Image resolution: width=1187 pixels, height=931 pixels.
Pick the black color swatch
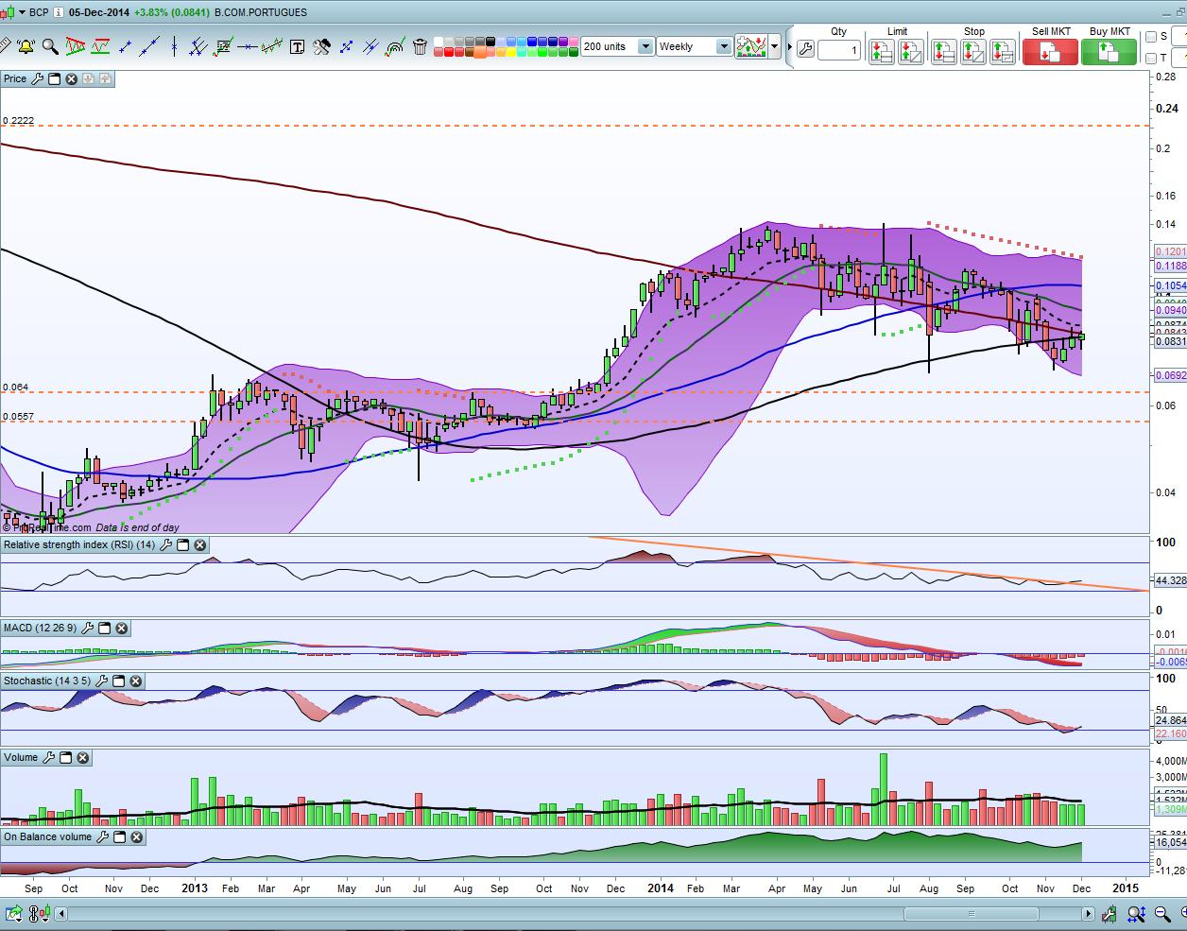coord(490,42)
